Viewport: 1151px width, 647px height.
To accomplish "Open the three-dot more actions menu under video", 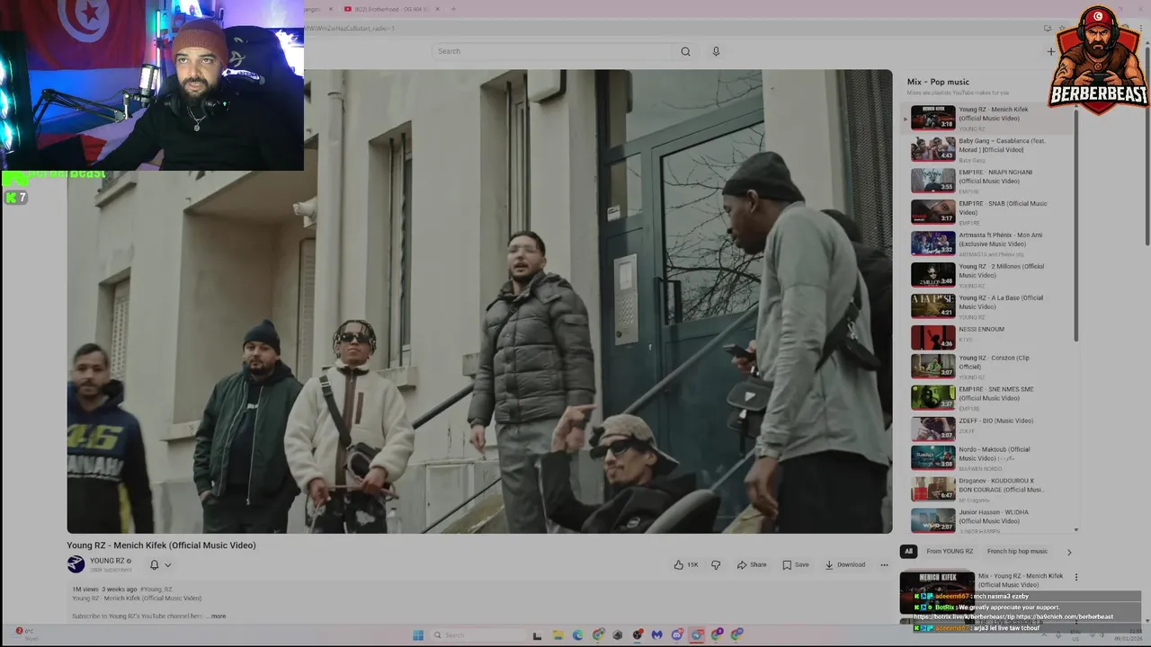I will (884, 564).
